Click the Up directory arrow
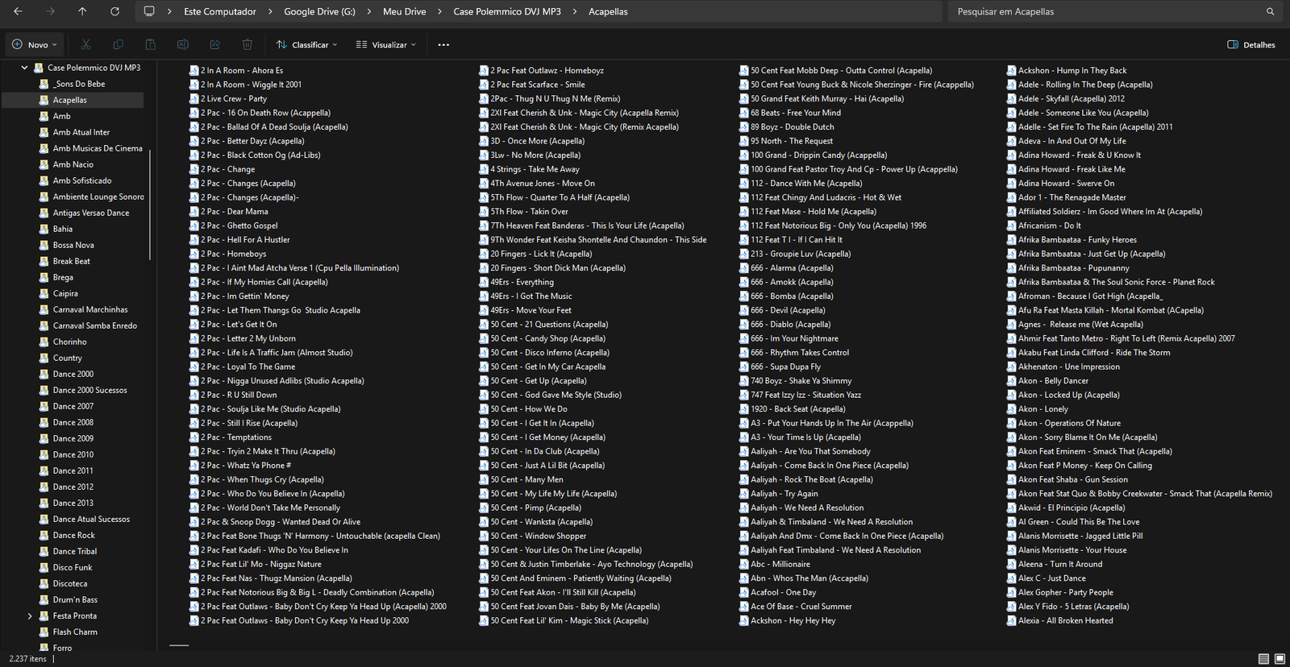This screenshot has width=1290, height=667. [82, 11]
